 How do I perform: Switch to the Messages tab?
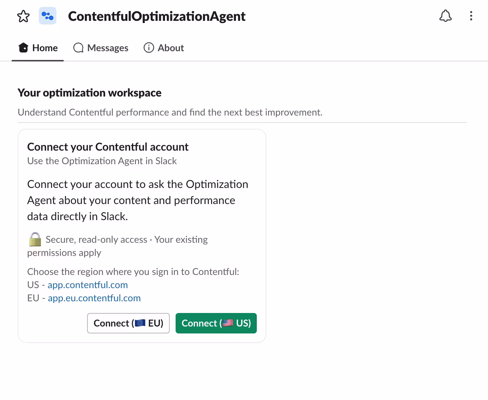pos(101,48)
